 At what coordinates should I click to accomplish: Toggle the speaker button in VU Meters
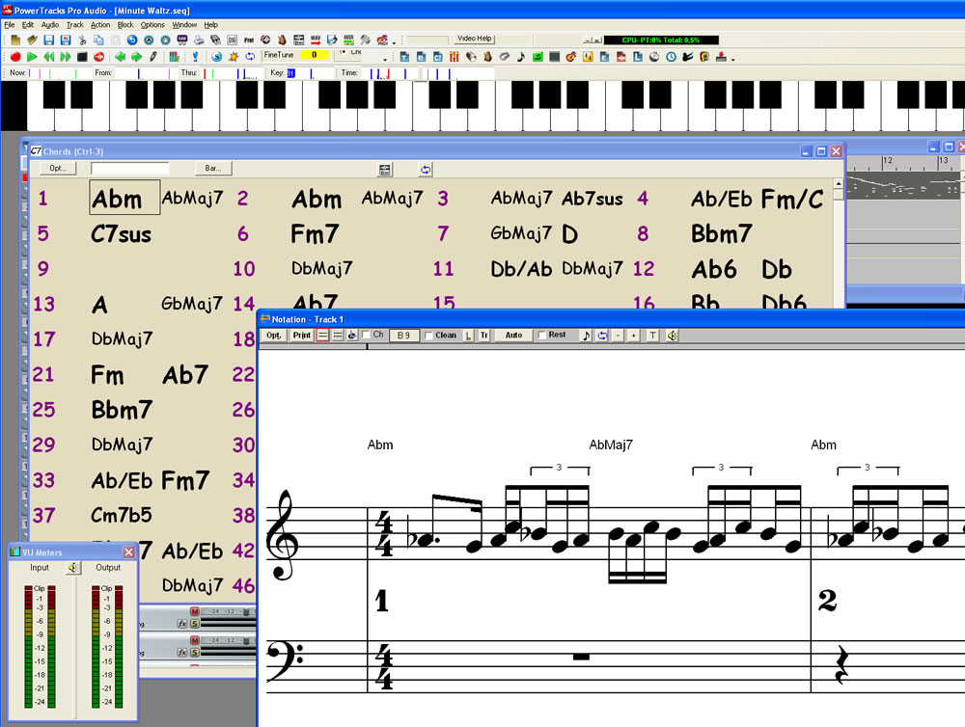tap(73, 567)
